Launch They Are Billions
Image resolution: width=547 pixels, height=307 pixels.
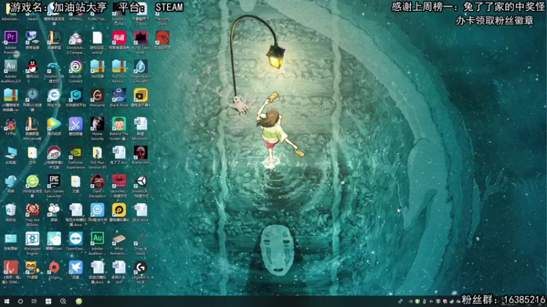click(x=32, y=210)
